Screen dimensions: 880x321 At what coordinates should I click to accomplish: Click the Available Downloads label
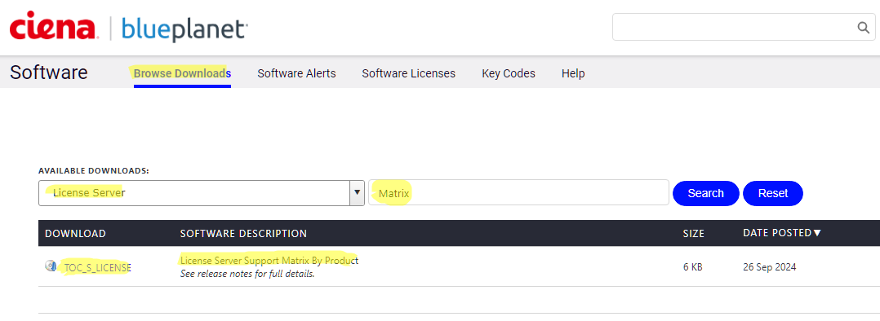[94, 171]
